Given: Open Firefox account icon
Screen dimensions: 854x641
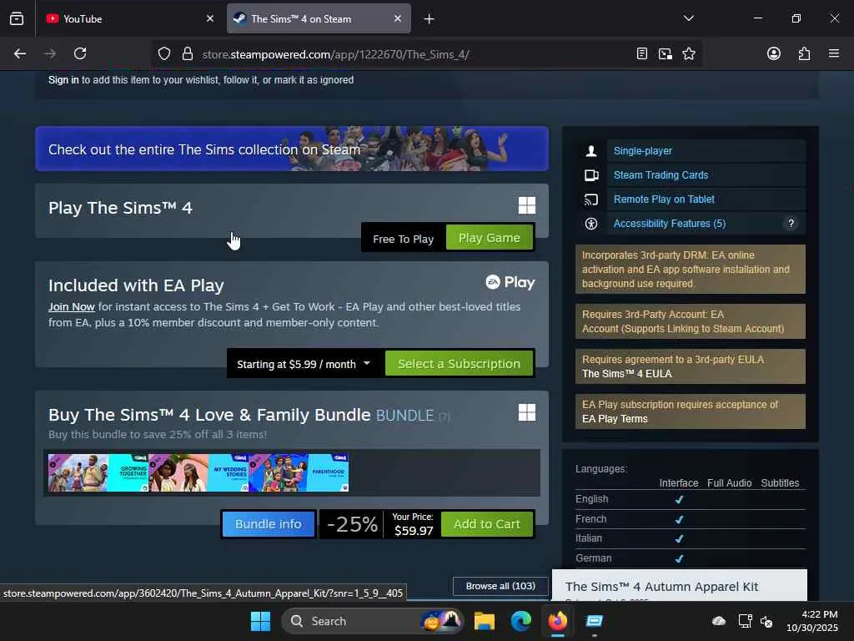Looking at the screenshot, I should [x=773, y=53].
